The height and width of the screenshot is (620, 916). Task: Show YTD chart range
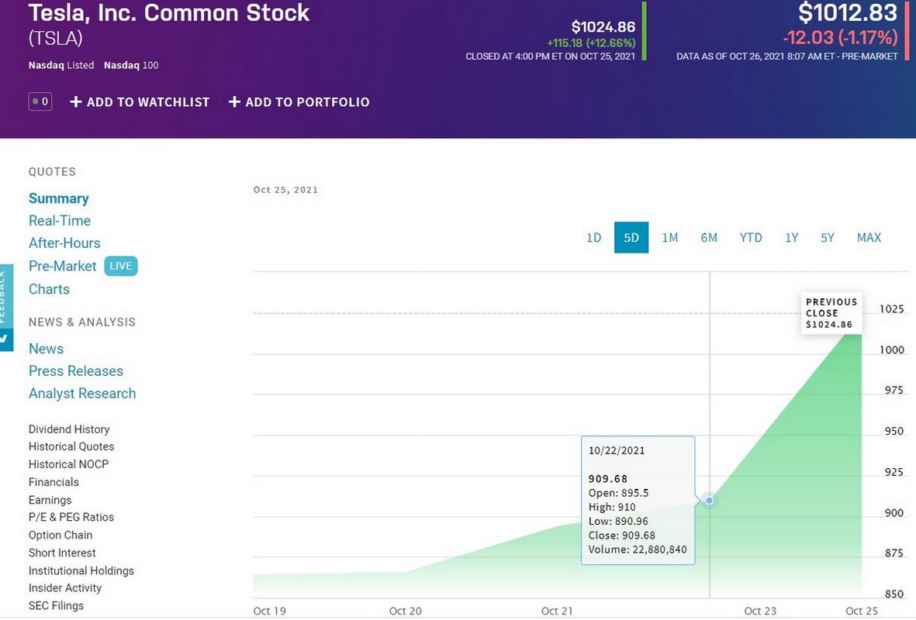tap(751, 238)
